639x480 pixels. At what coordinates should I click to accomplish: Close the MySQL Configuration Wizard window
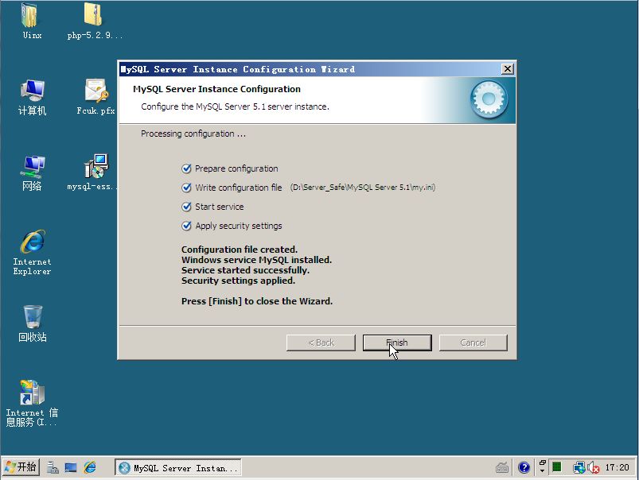(507, 69)
